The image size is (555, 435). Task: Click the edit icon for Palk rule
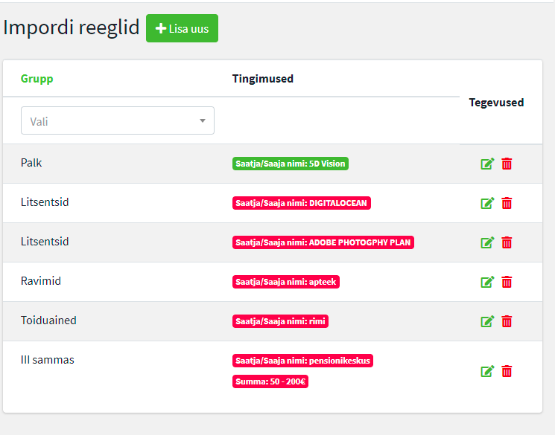[x=487, y=164]
